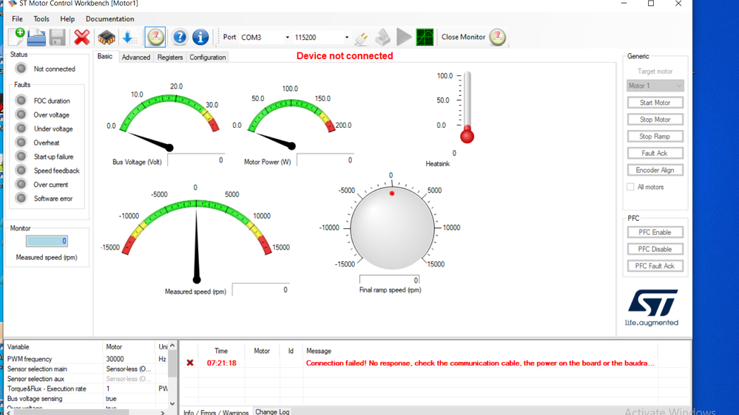Viewport: 739px width, 415px height.
Task: Click the Close Monitor button
Action: click(463, 37)
